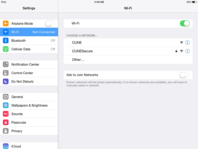Screen dimensions: 198x149
Task: Tap the Wallpapers & Brightness flower icon
Action: (x=6, y=105)
